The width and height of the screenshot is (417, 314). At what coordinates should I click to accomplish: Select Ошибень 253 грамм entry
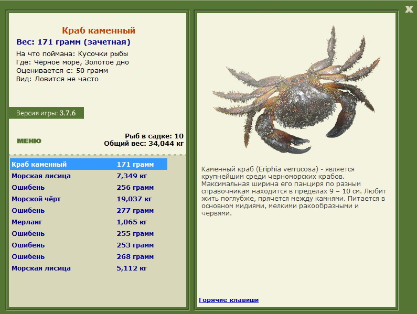(89, 245)
